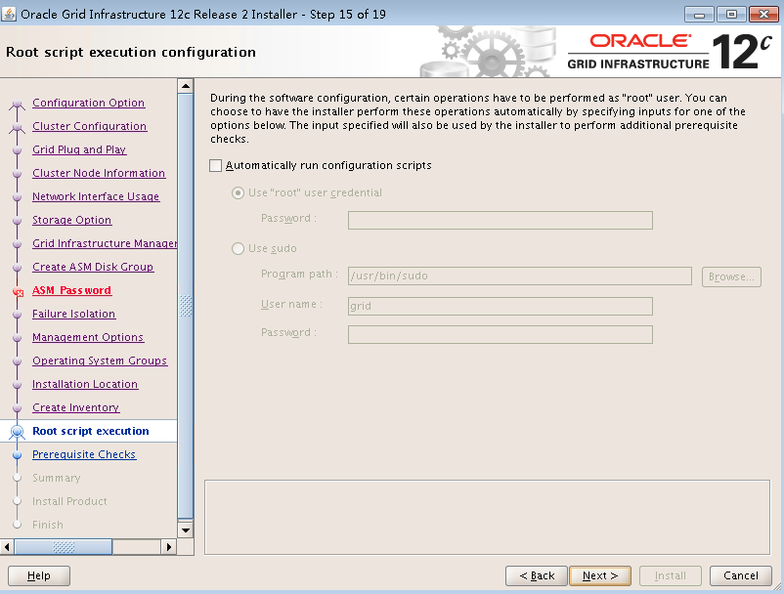Viewport: 784px width, 594px height.
Task: Click the Install button
Action: pyautogui.click(x=671, y=576)
